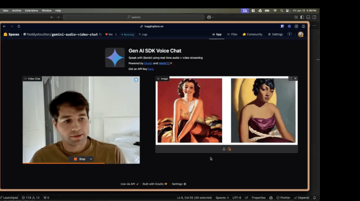Switch to the Community tab
Viewport: 360px width, 201px height.
pos(252,35)
